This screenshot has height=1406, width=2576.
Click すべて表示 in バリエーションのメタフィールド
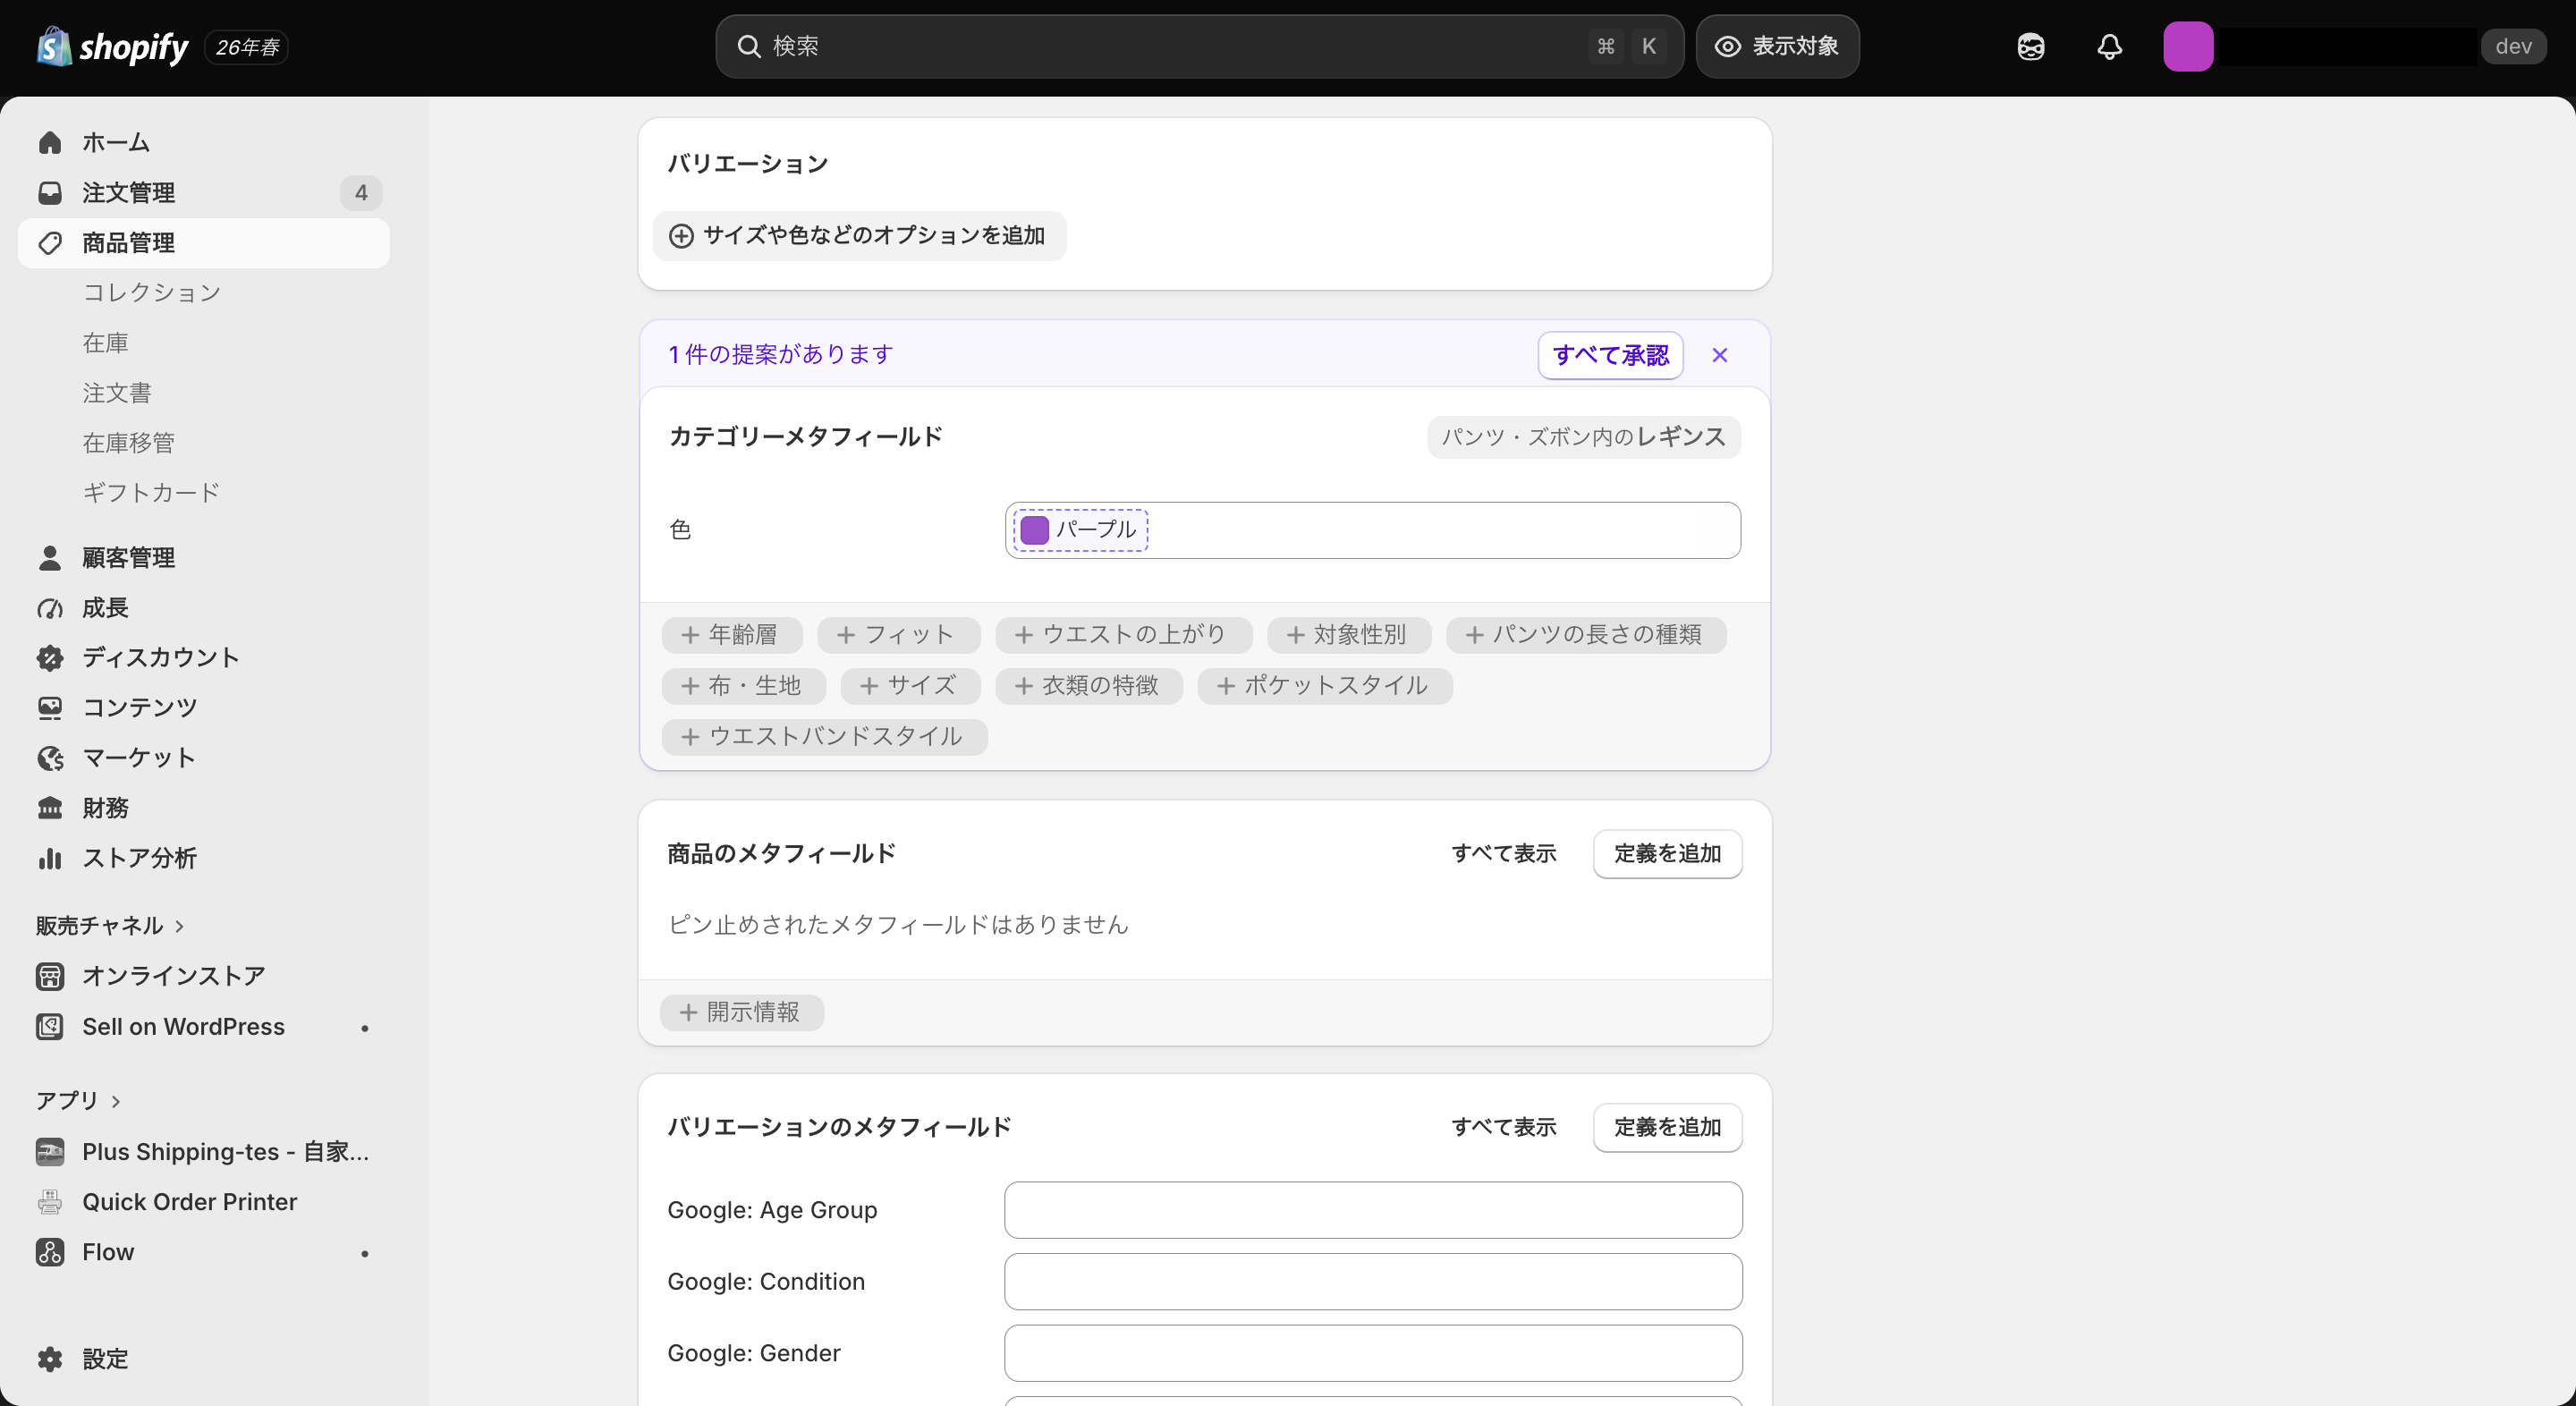click(1504, 1128)
